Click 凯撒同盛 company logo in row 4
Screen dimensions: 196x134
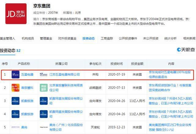[43, 114]
